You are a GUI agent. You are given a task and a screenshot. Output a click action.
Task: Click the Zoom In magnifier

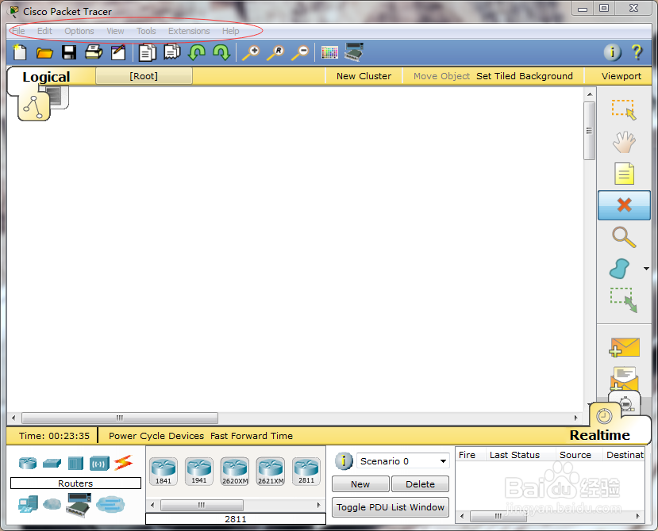[251, 53]
